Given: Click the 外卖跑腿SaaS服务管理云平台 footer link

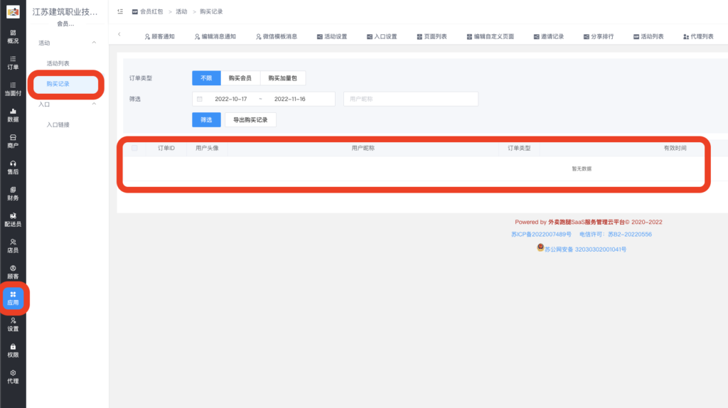Looking at the screenshot, I should point(587,222).
